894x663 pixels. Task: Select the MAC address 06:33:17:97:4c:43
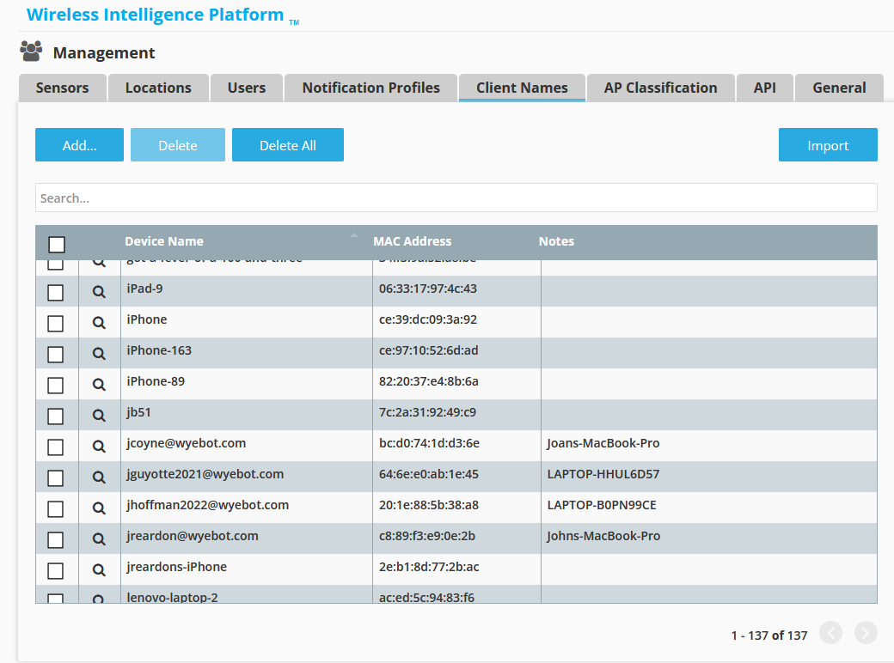click(x=428, y=289)
